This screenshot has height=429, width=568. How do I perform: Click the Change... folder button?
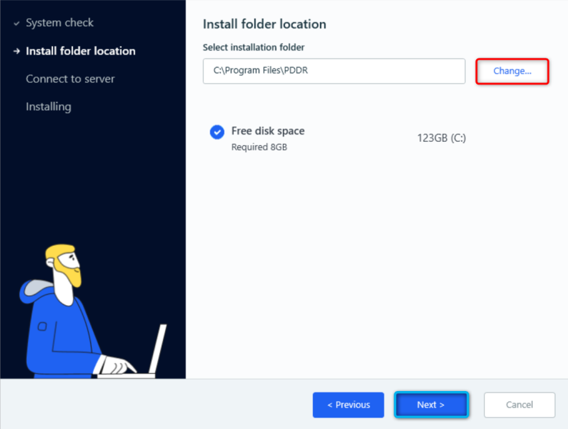pyautogui.click(x=512, y=71)
